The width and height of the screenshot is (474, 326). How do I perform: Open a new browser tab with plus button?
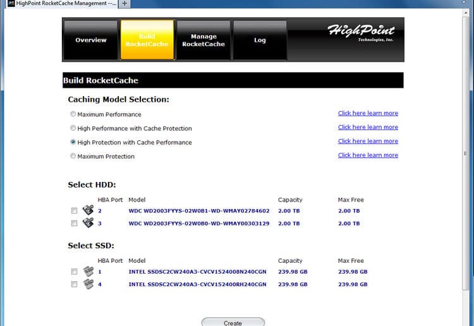coord(125,4)
